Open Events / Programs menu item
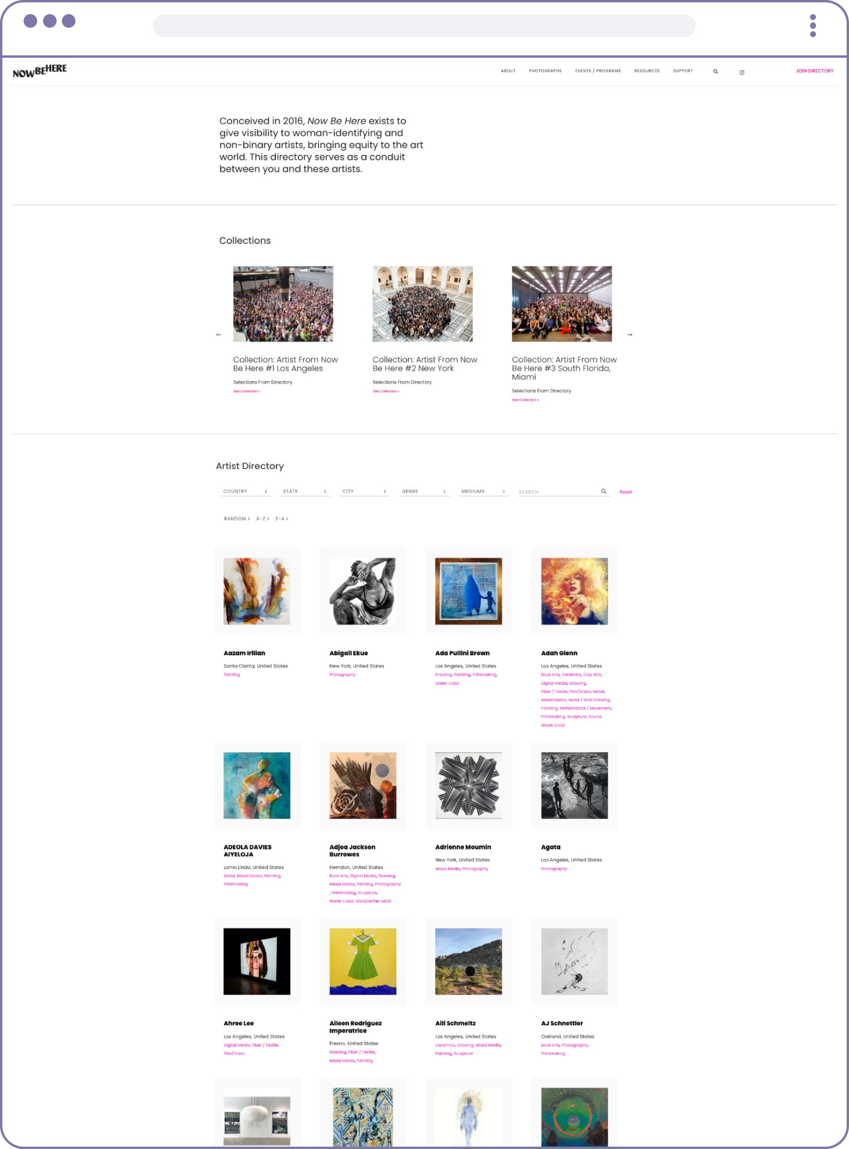The height and width of the screenshot is (1149, 849). pos(598,71)
